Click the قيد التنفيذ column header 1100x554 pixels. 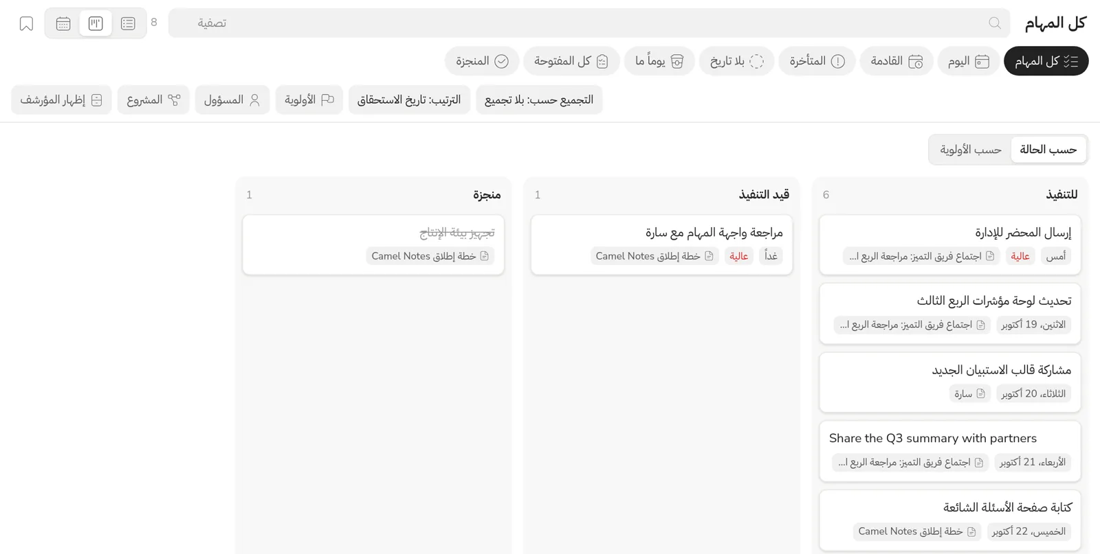pyautogui.click(x=764, y=195)
